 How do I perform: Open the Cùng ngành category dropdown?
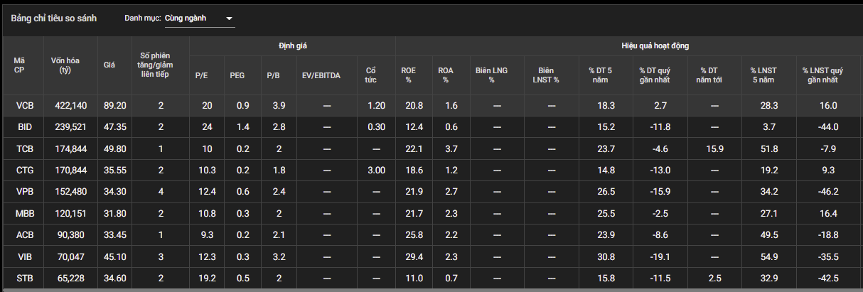[200, 18]
